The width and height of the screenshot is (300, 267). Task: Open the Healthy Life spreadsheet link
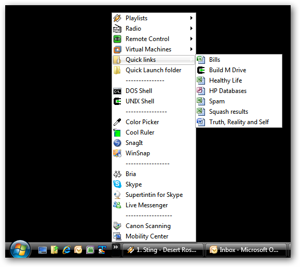click(239, 81)
